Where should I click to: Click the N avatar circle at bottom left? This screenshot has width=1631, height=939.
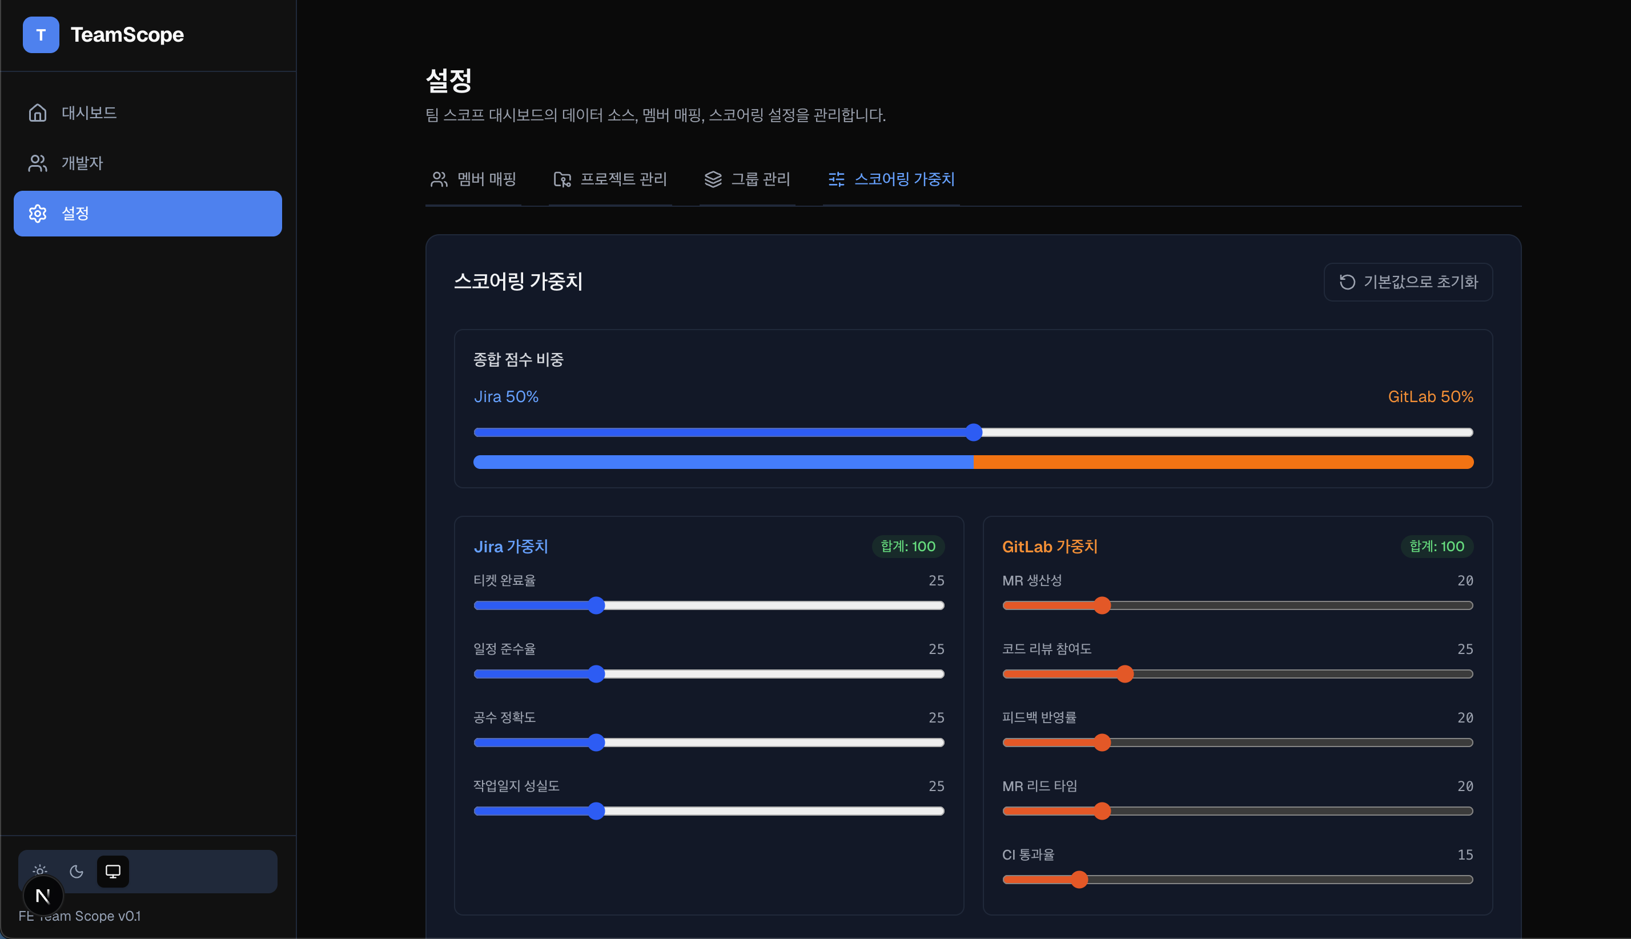coord(43,895)
